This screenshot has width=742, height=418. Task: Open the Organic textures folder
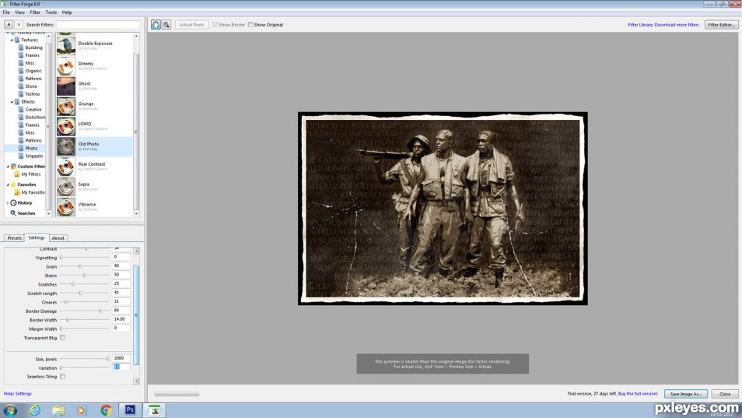[x=33, y=71]
